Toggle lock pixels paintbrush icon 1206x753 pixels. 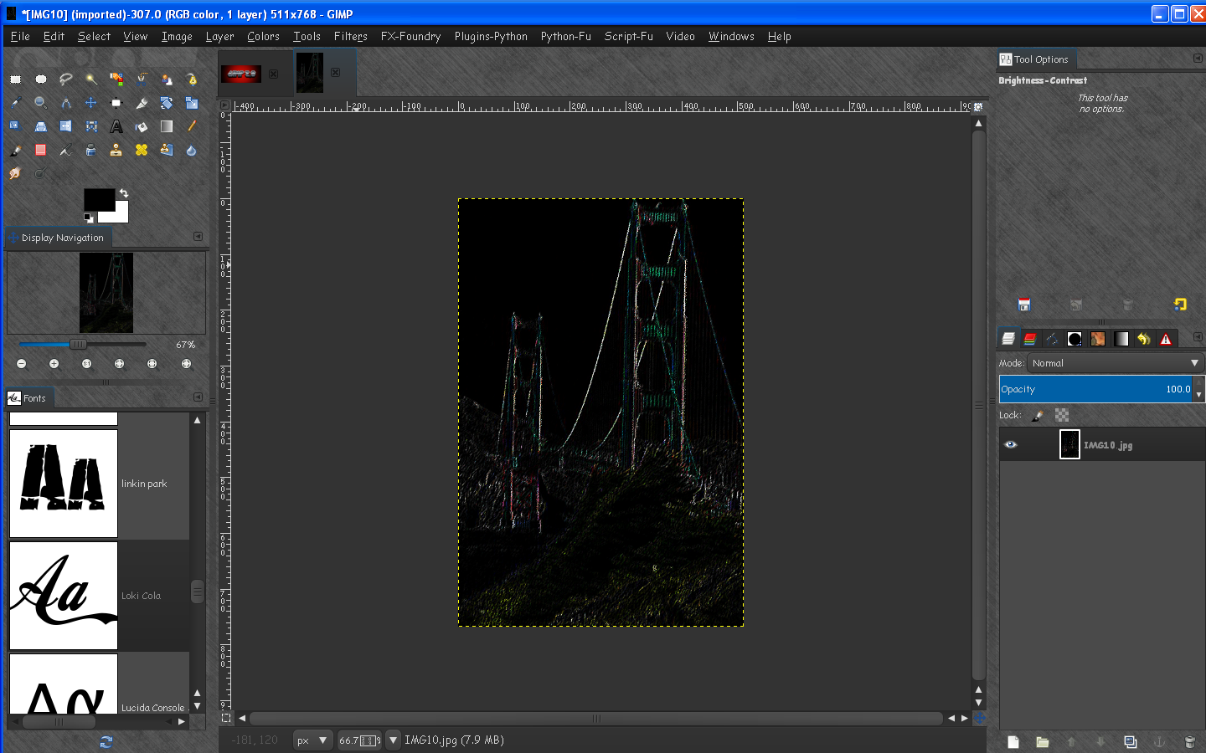(1038, 415)
